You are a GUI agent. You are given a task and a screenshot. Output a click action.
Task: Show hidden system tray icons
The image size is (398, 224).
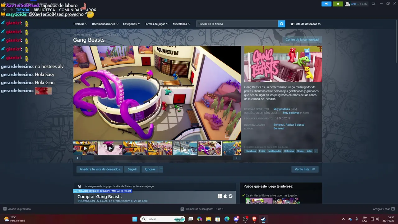coord(343,219)
